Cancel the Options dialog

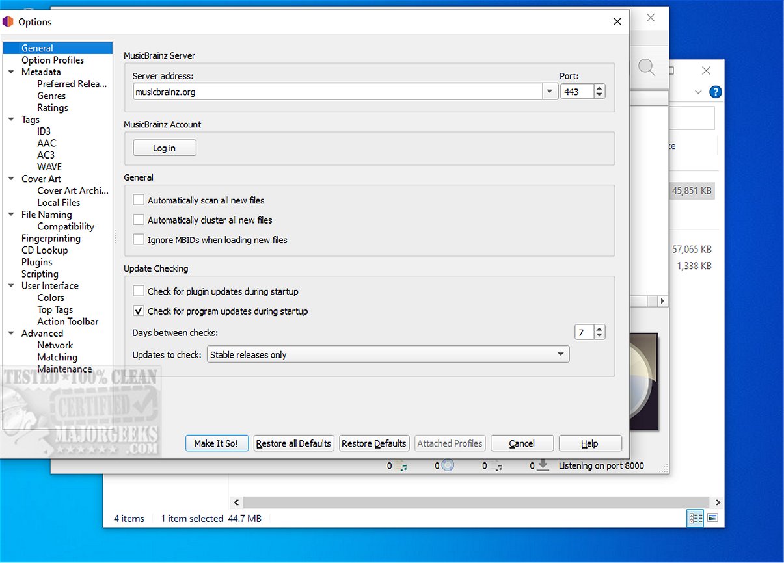tap(522, 443)
